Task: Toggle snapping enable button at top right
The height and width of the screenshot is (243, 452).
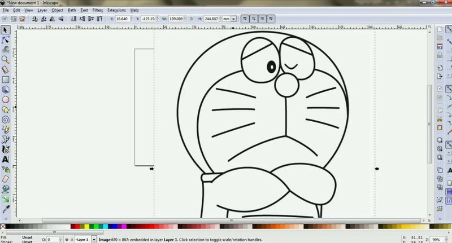Action: [449, 29]
